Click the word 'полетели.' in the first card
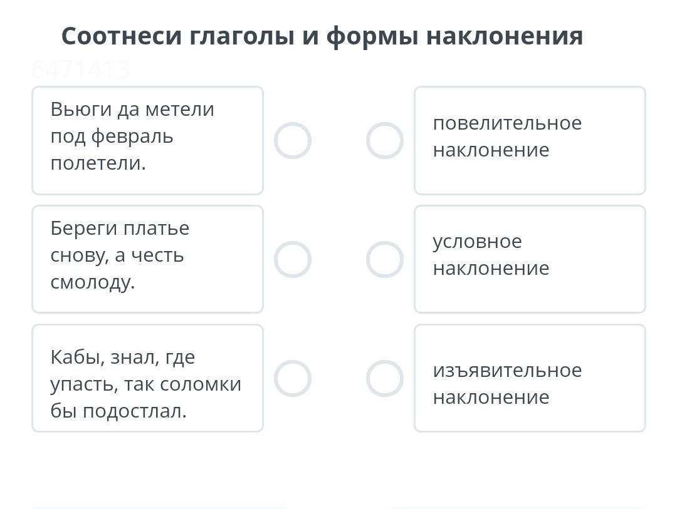 pyautogui.click(x=98, y=163)
